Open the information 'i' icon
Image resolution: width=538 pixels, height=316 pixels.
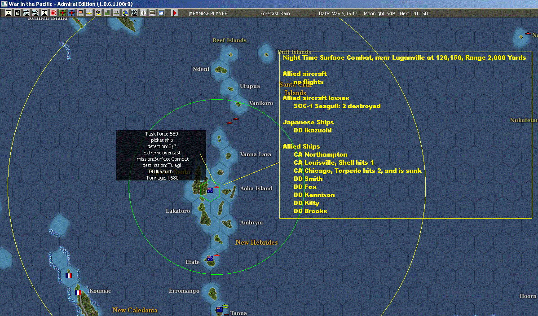44,13
